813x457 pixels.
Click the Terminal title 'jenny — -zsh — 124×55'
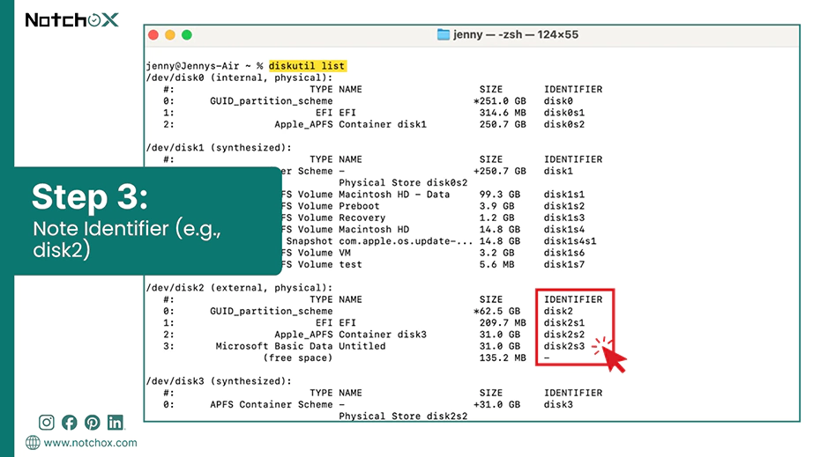[515, 34]
